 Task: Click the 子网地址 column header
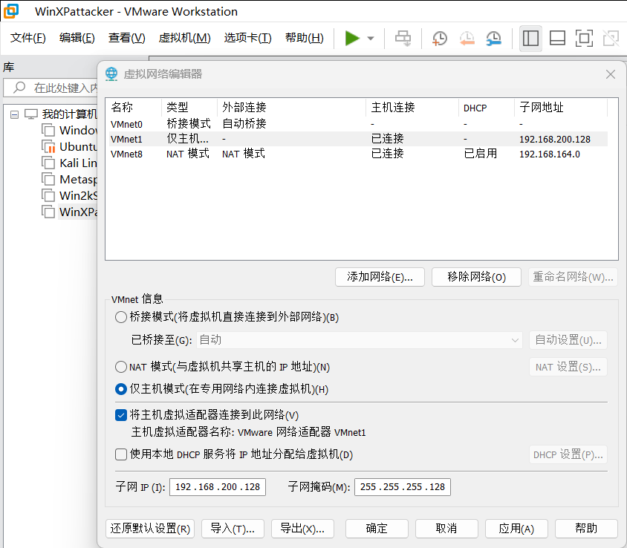tap(561, 108)
